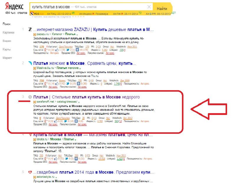Click Индекс L value 14 418
The image size is (238, 183).
[102, 159]
